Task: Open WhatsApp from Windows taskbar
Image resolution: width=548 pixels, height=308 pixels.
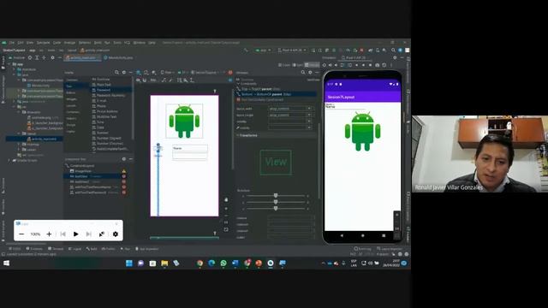Action: pos(223,264)
